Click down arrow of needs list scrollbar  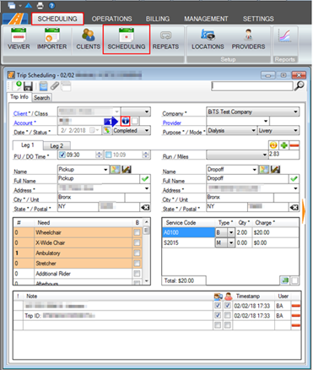(146, 280)
